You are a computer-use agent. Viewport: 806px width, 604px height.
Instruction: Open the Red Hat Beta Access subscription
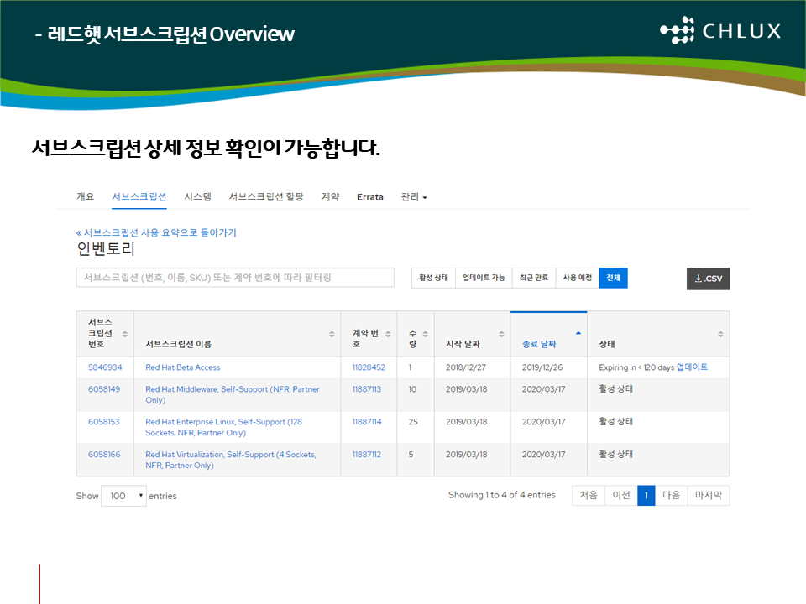(182, 367)
